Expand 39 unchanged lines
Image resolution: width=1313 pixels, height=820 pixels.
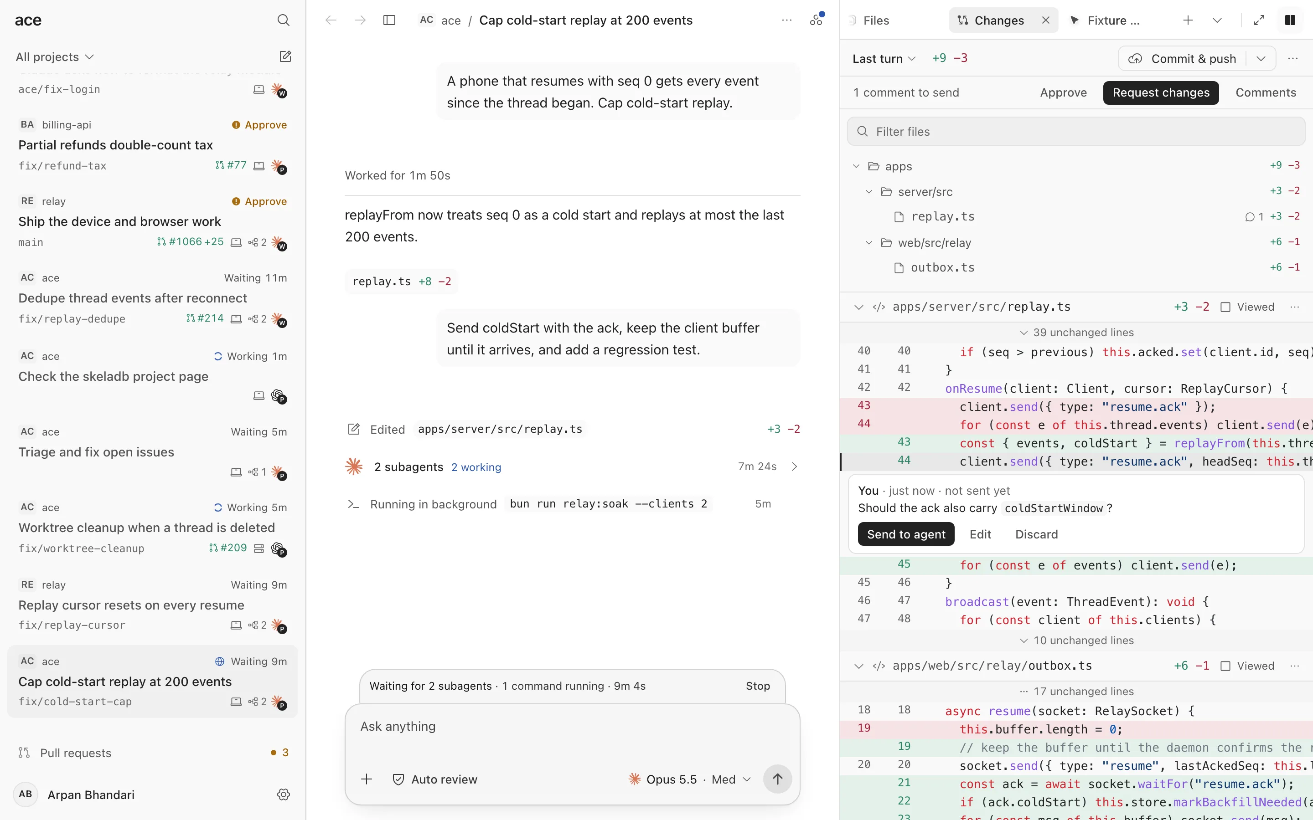[x=1076, y=333]
